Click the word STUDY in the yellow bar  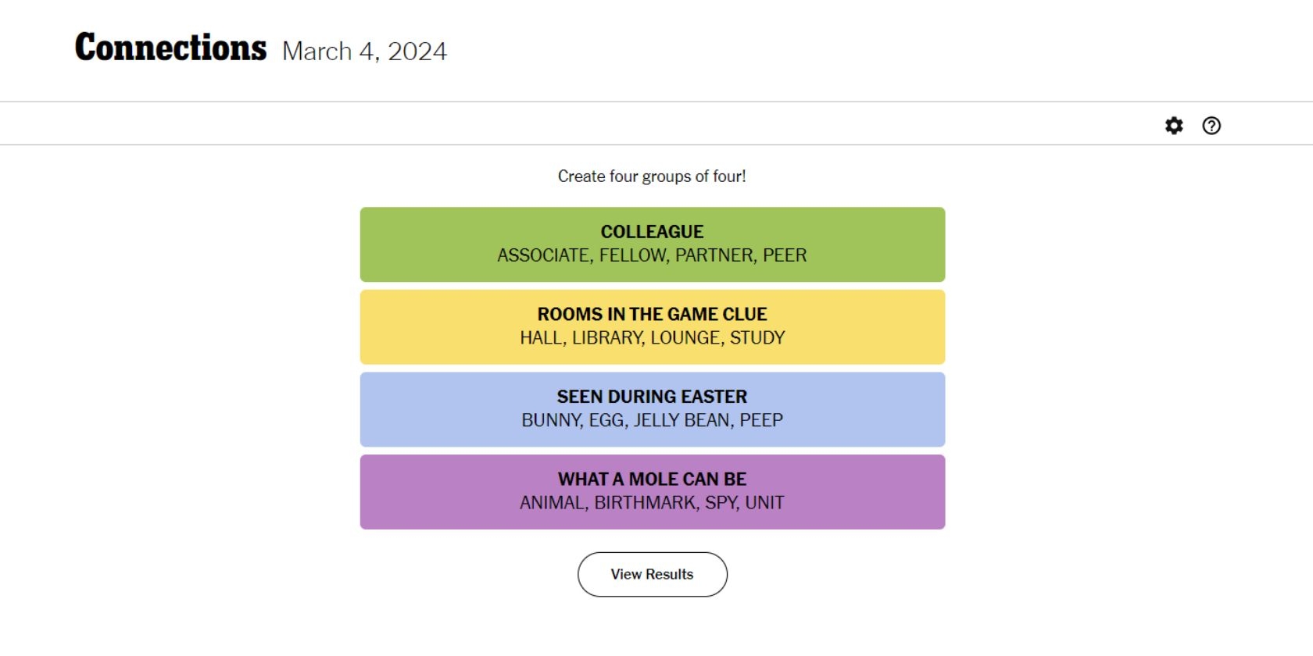click(758, 337)
